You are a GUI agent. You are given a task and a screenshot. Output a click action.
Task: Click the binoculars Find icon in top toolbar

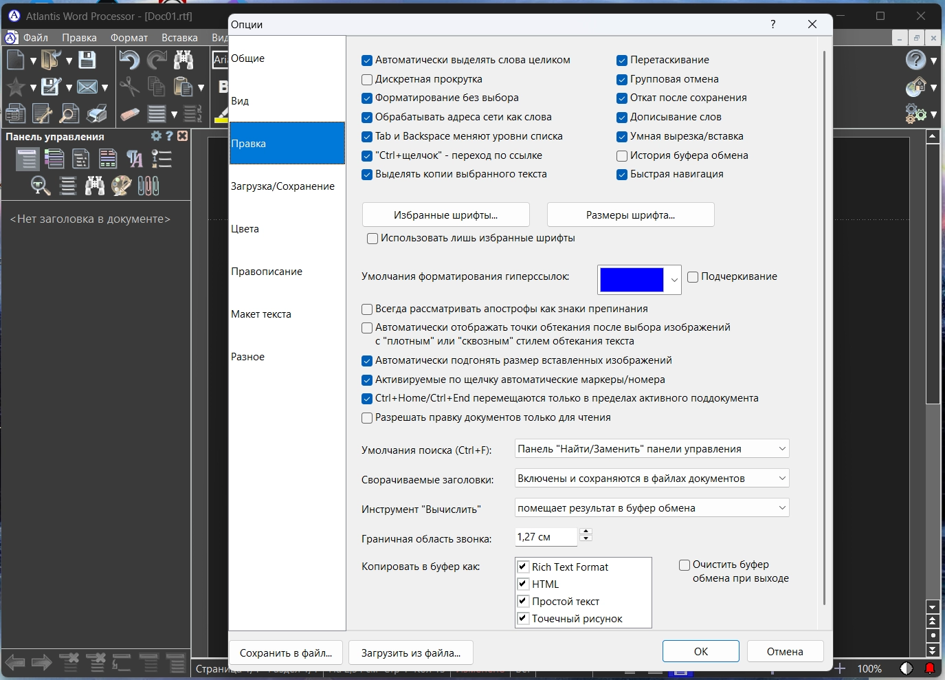pyautogui.click(x=184, y=60)
